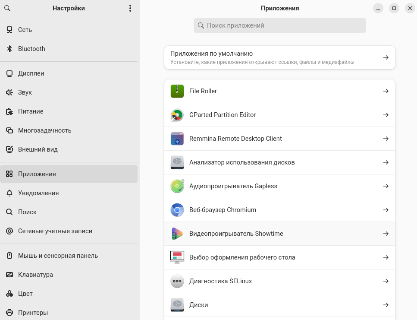Viewport: 417px width, 320px height.
Task: Click the GParted Partition Editor icon
Action: [x=177, y=115]
